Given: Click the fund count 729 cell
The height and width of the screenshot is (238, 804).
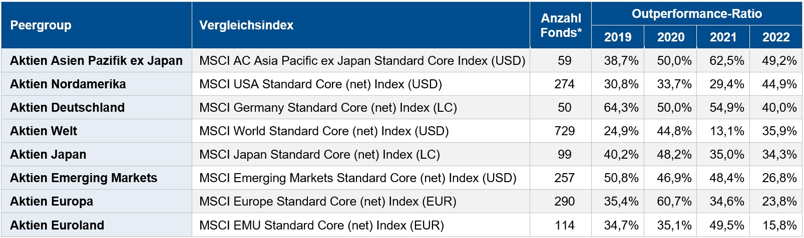Looking at the screenshot, I should pyautogui.click(x=564, y=131).
